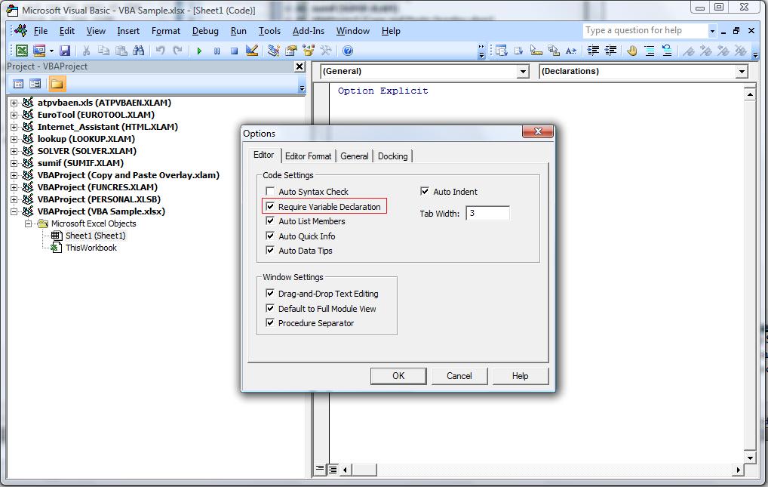Open the Add-Ins menu
The height and width of the screenshot is (487, 768).
308,31
